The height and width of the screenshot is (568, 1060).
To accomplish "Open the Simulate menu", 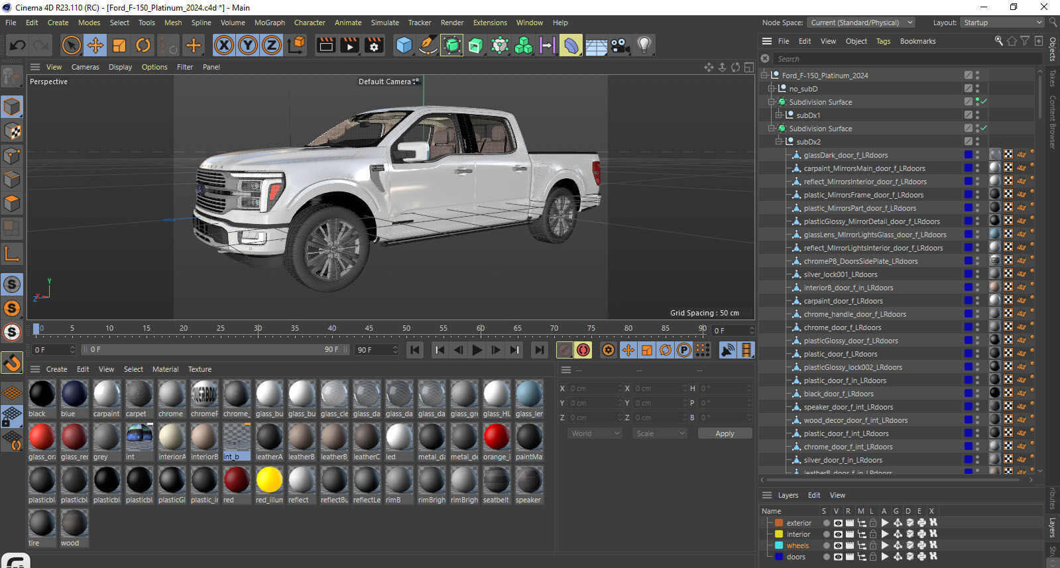I will [x=385, y=23].
